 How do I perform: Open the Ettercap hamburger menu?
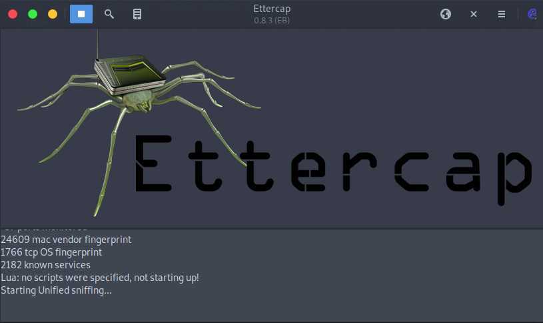click(502, 14)
